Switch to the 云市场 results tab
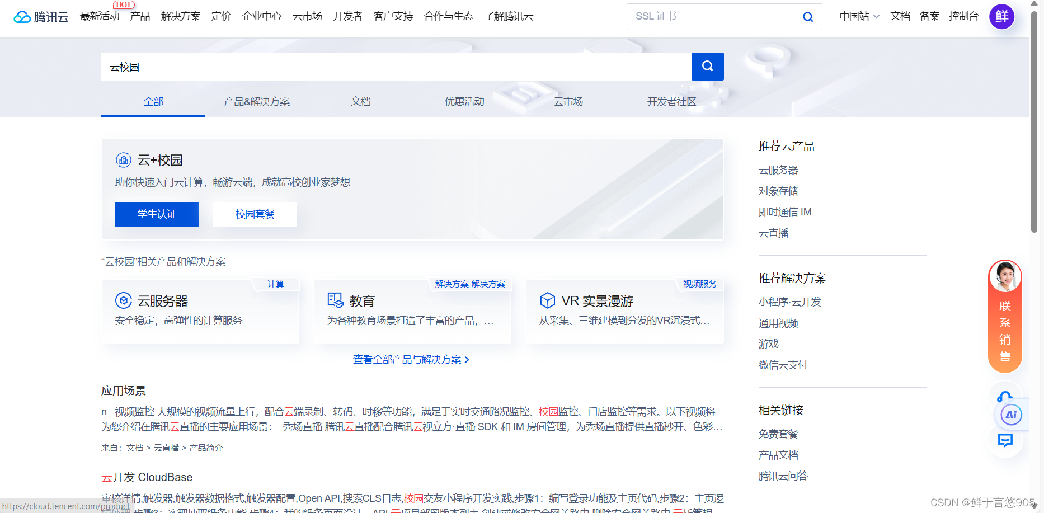The height and width of the screenshot is (513, 1044). coord(568,102)
